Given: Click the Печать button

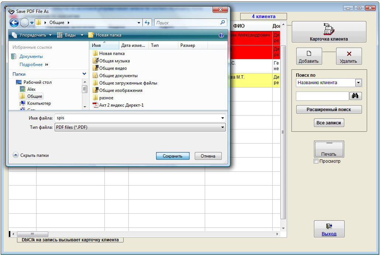Looking at the screenshot, I should 329,149.
